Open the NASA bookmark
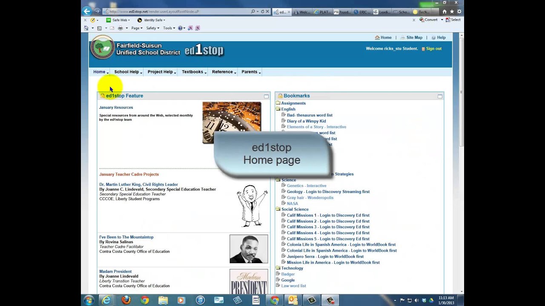The image size is (545, 306). [x=292, y=204]
